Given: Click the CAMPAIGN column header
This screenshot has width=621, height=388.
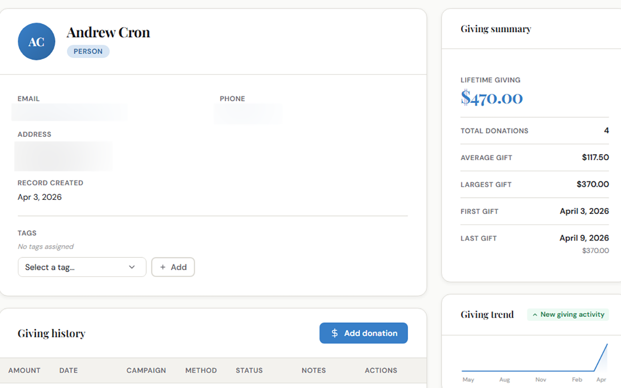Looking at the screenshot, I should pos(146,370).
